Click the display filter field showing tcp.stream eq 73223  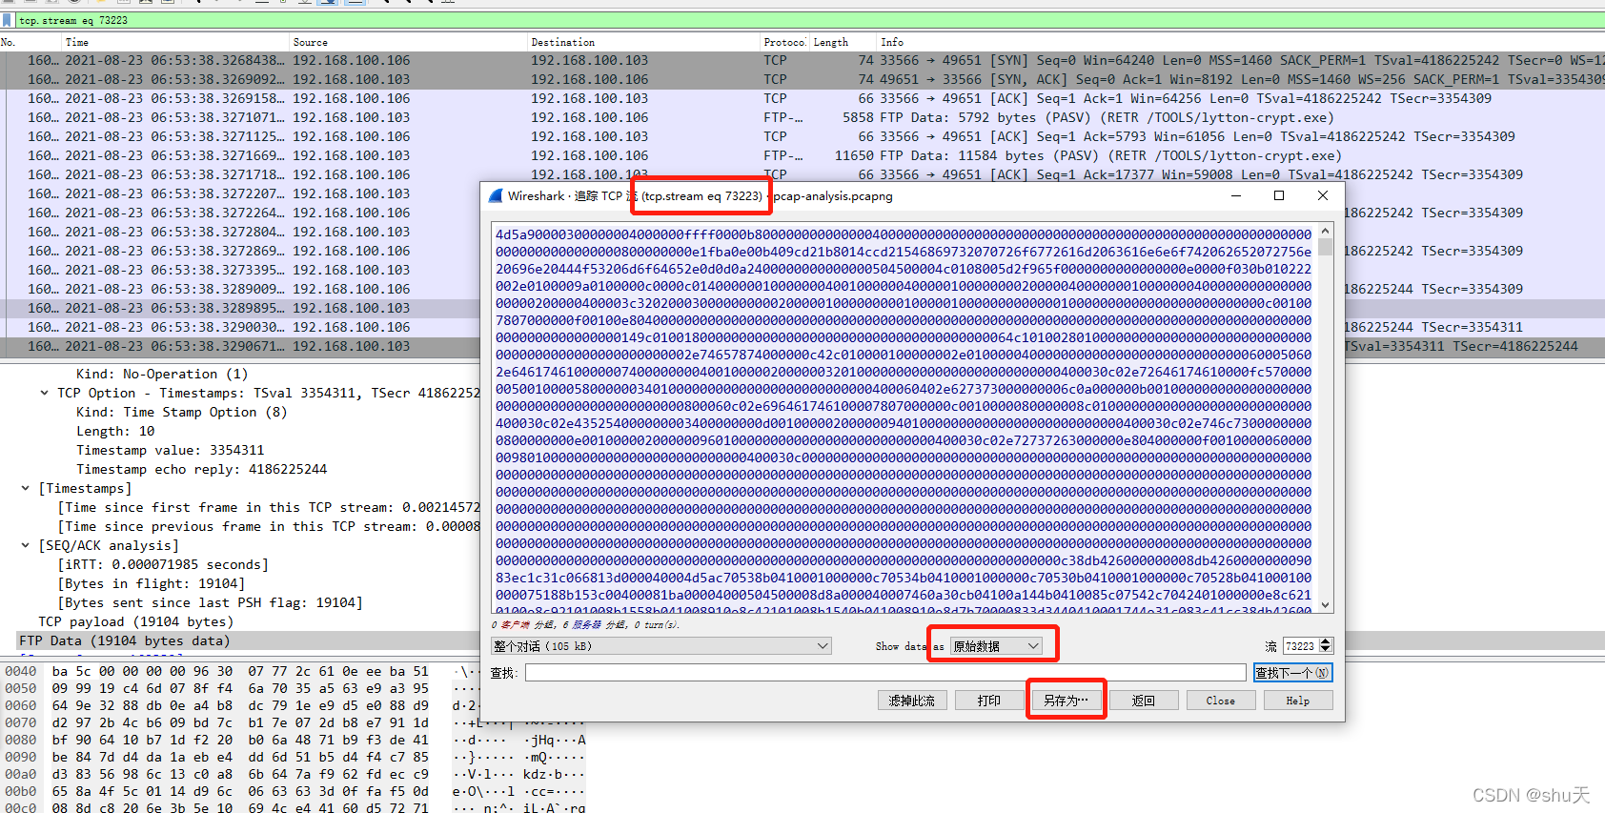click(810, 20)
